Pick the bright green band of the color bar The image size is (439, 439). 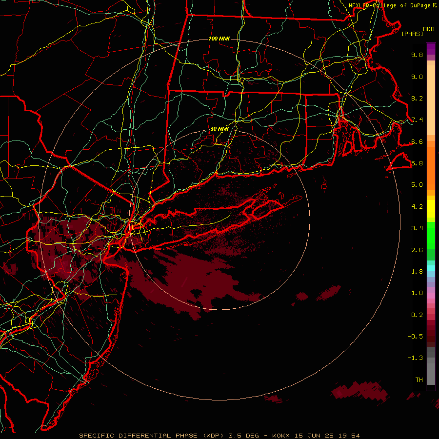click(x=431, y=235)
